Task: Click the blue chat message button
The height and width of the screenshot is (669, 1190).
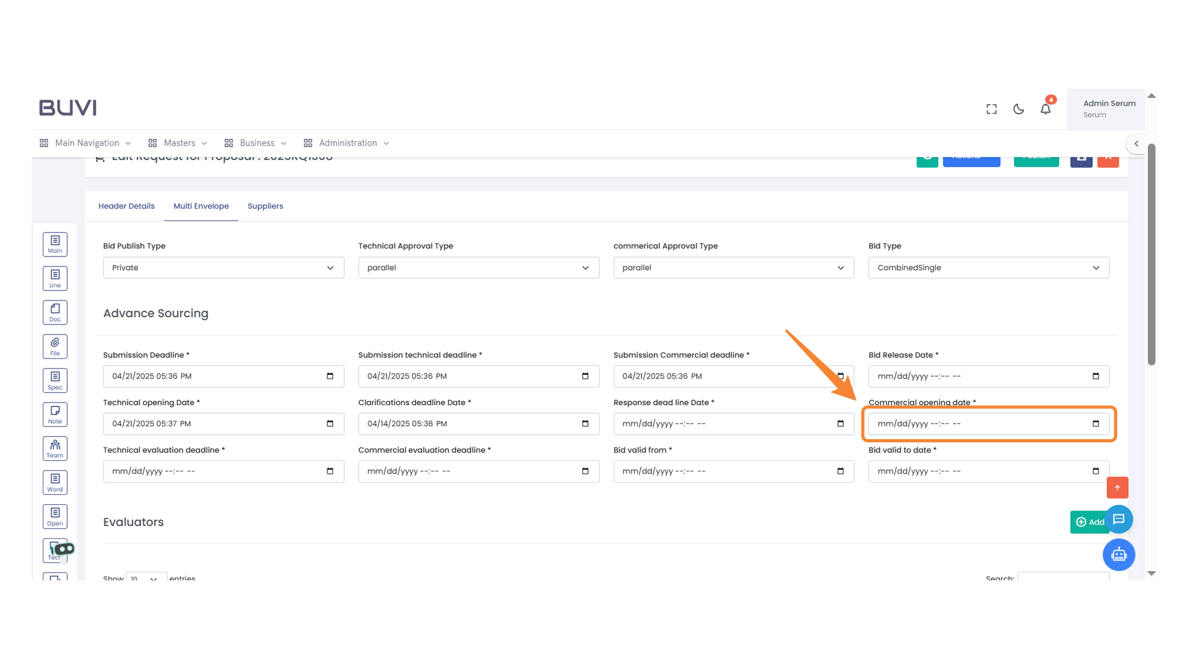Action: pyautogui.click(x=1118, y=519)
